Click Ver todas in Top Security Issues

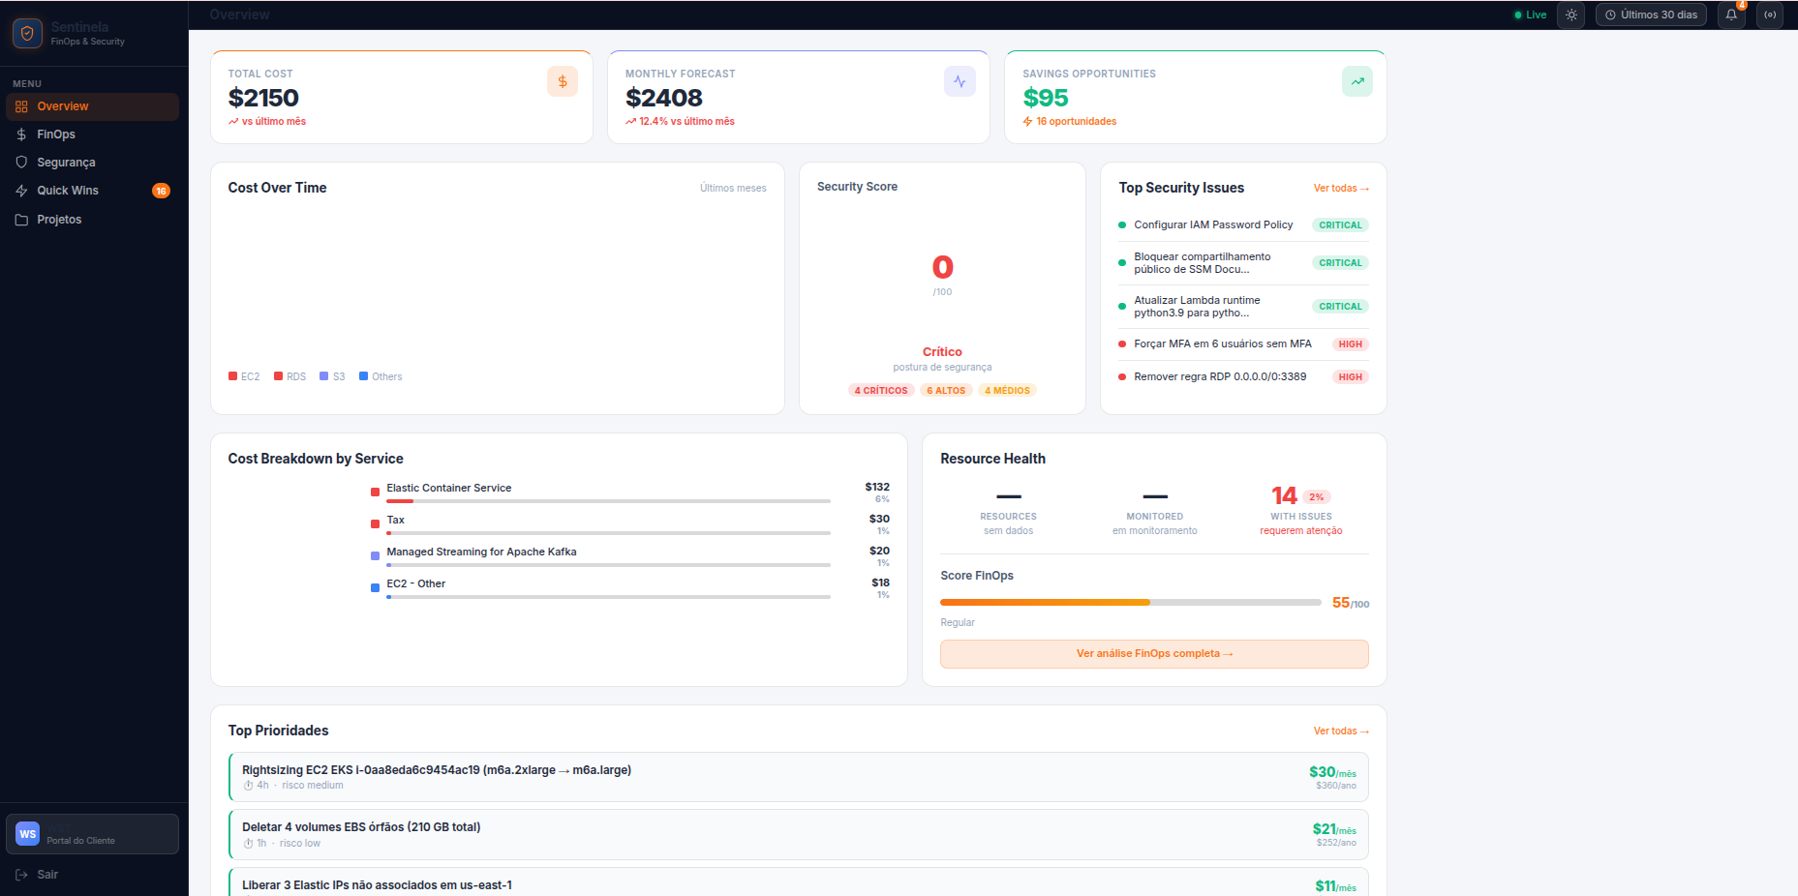point(1341,189)
